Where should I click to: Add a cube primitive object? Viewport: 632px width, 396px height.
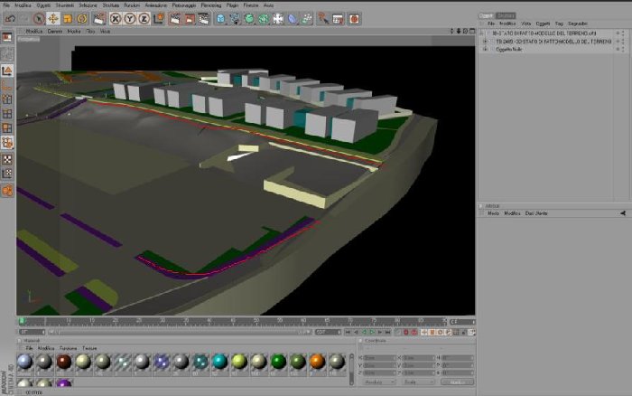point(221,19)
